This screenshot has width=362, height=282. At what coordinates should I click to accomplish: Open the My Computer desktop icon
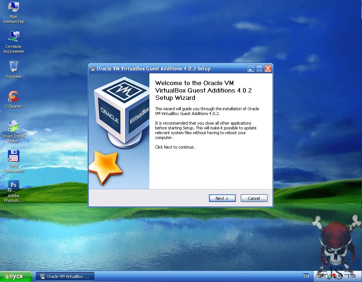(x=13, y=13)
